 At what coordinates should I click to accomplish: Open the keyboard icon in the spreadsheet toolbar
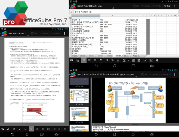point(72,61)
